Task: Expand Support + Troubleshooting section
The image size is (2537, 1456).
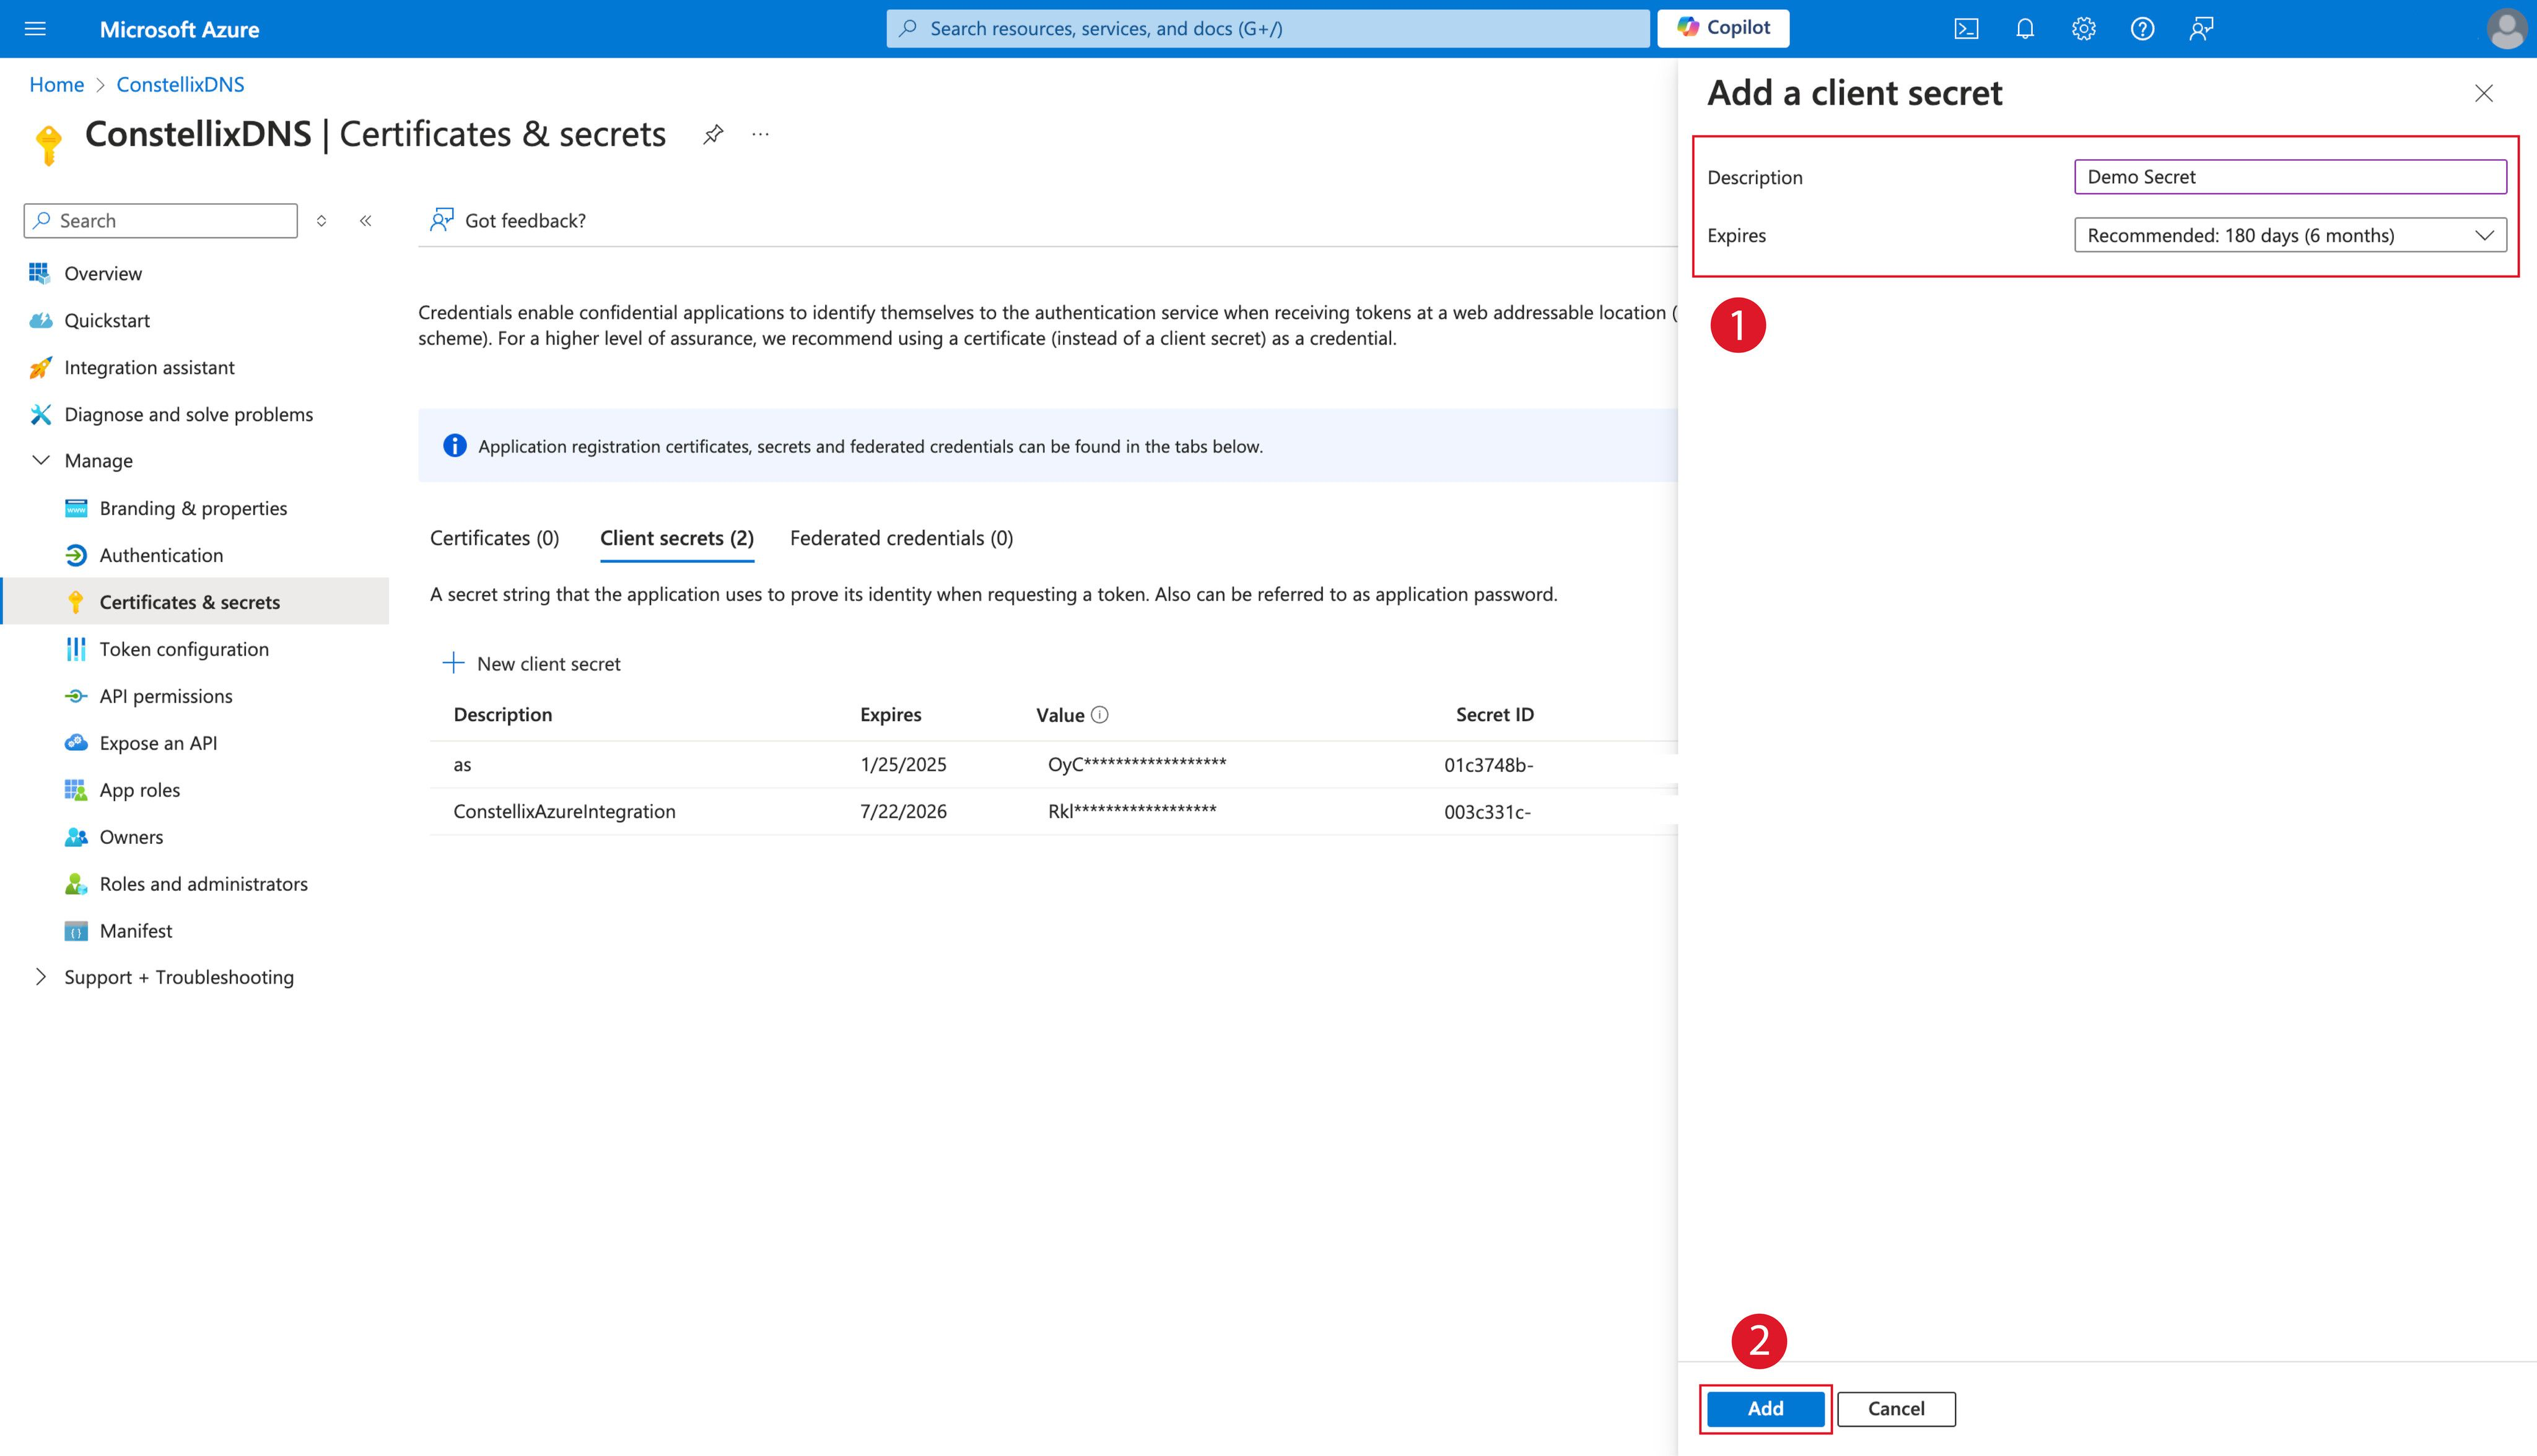Action: tap(41, 977)
